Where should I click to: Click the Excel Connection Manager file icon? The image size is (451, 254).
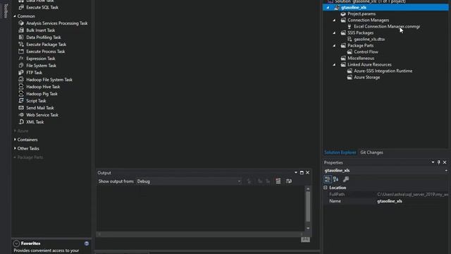point(350,27)
